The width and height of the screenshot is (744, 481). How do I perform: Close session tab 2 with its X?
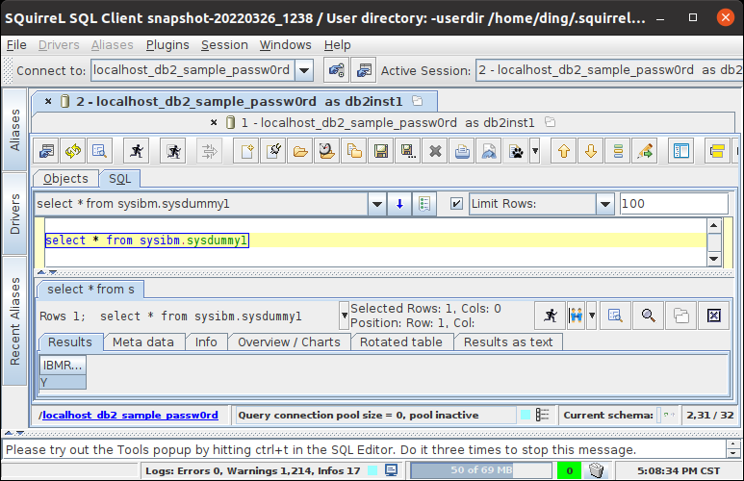pos(48,102)
